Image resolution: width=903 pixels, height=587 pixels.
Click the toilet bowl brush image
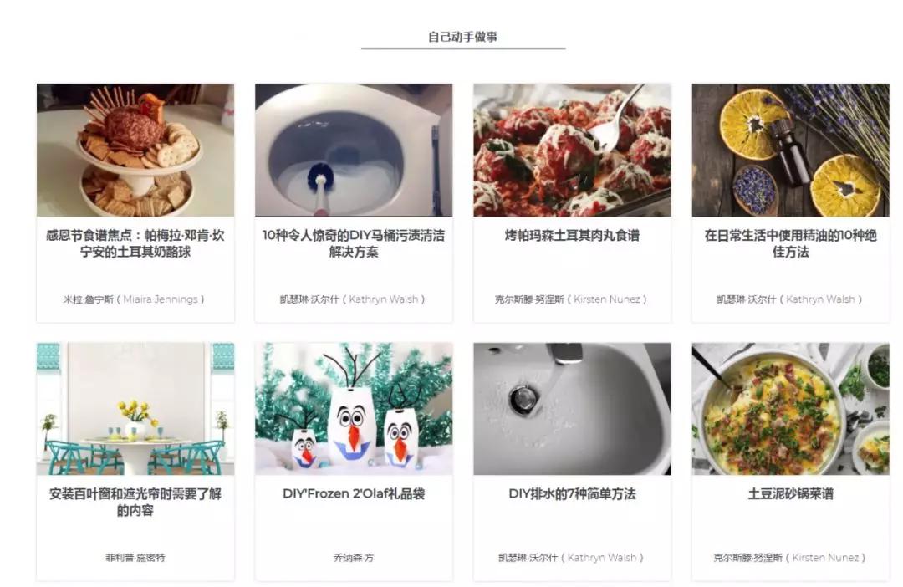354,151
